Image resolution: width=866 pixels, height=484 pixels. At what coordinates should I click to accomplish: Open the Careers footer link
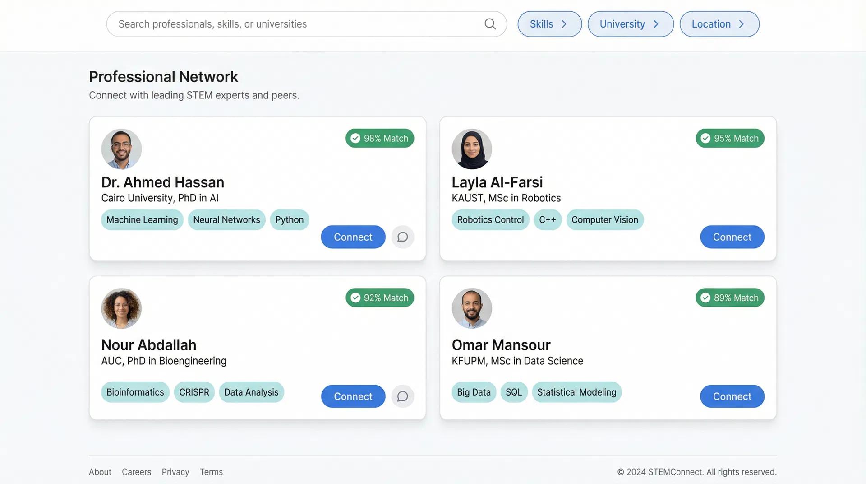click(x=136, y=472)
